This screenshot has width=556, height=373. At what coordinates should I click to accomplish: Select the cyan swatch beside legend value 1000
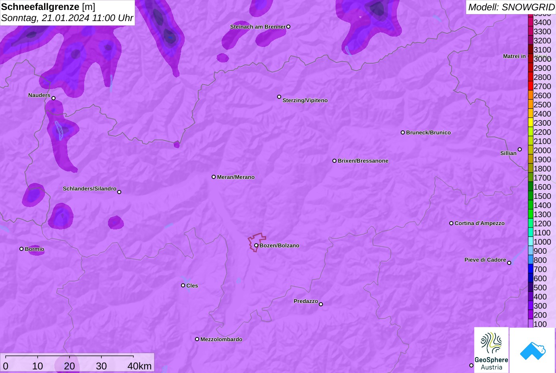click(x=531, y=241)
